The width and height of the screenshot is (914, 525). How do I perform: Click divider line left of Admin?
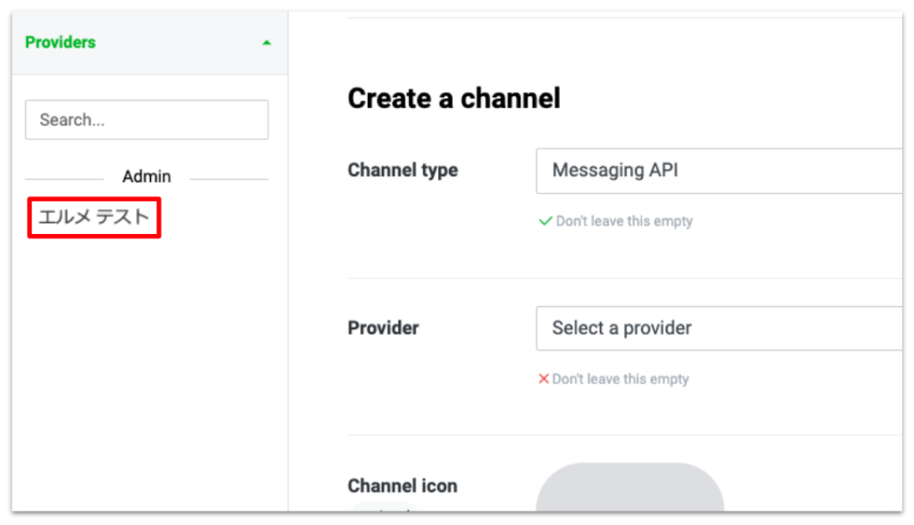64,179
